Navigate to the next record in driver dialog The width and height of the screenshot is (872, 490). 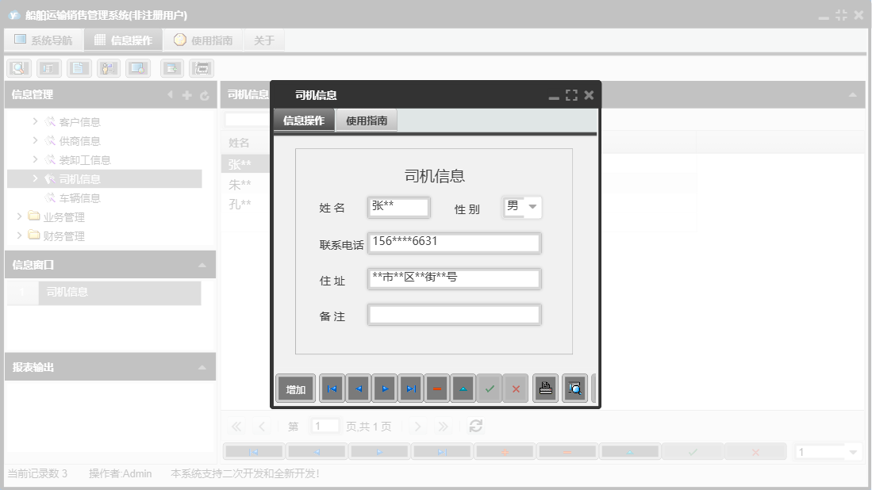(x=383, y=388)
